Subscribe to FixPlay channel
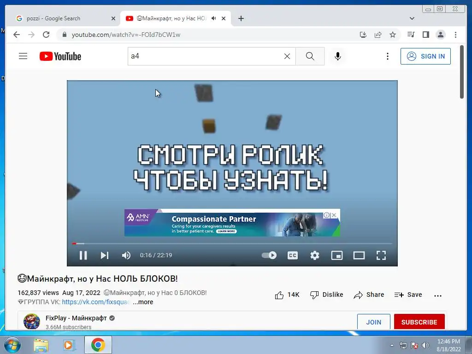This screenshot has width=472, height=354. pos(419,322)
